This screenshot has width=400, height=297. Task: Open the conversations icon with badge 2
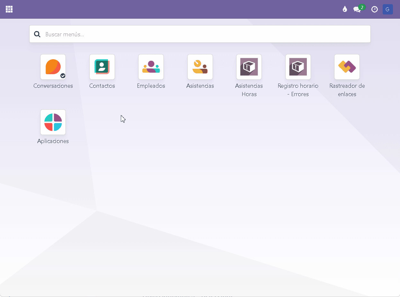pyautogui.click(x=357, y=9)
